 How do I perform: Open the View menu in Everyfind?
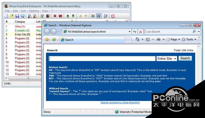click(x=45, y=11)
